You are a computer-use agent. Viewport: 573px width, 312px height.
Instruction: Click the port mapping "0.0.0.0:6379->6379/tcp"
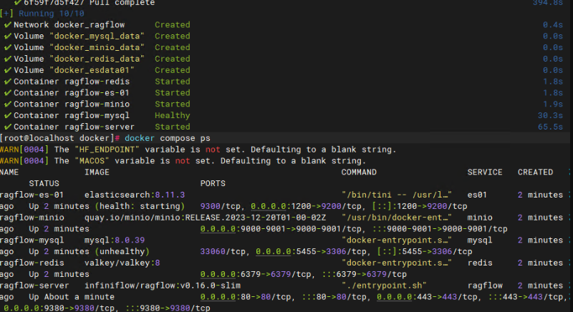click(x=256, y=273)
